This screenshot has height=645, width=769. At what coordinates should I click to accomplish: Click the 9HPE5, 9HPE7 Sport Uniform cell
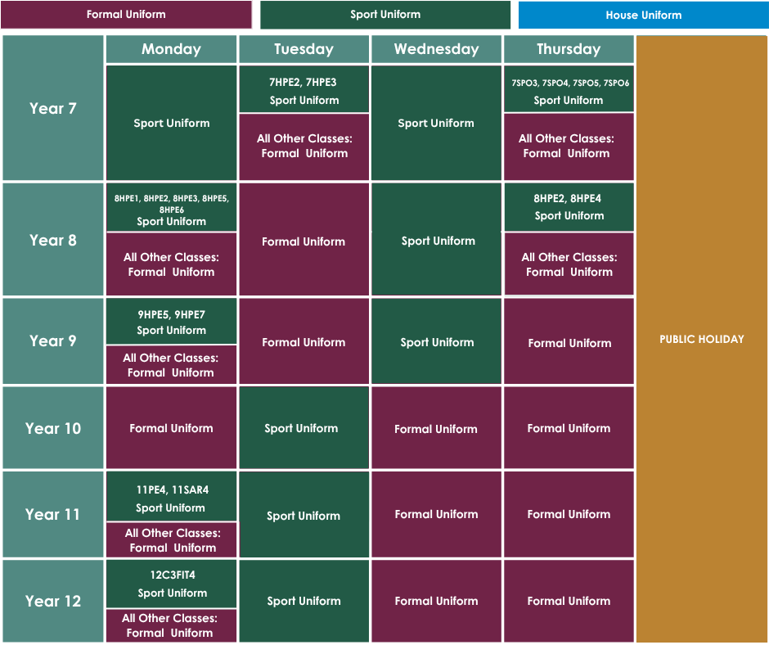coord(171,322)
